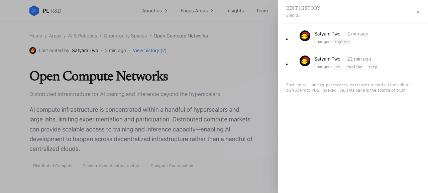Click the uri changed-field chip

[x=338, y=67]
